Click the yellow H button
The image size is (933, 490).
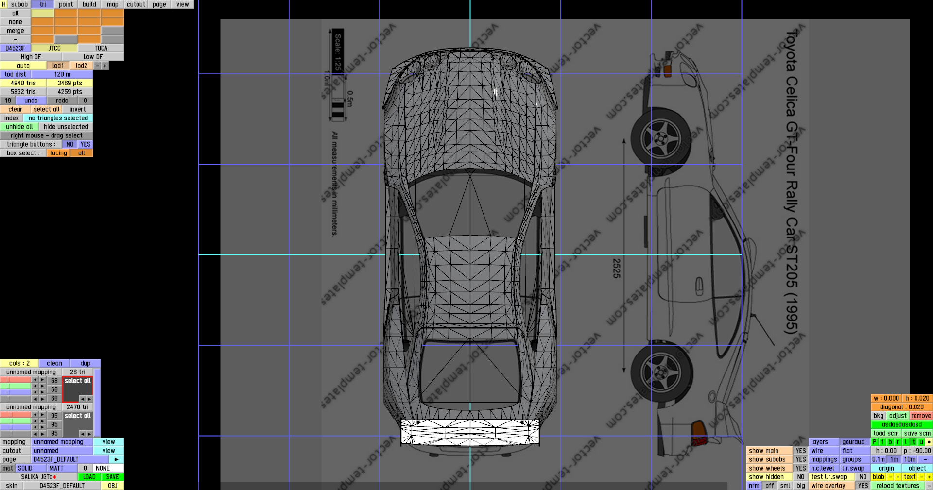[x=4, y=4]
